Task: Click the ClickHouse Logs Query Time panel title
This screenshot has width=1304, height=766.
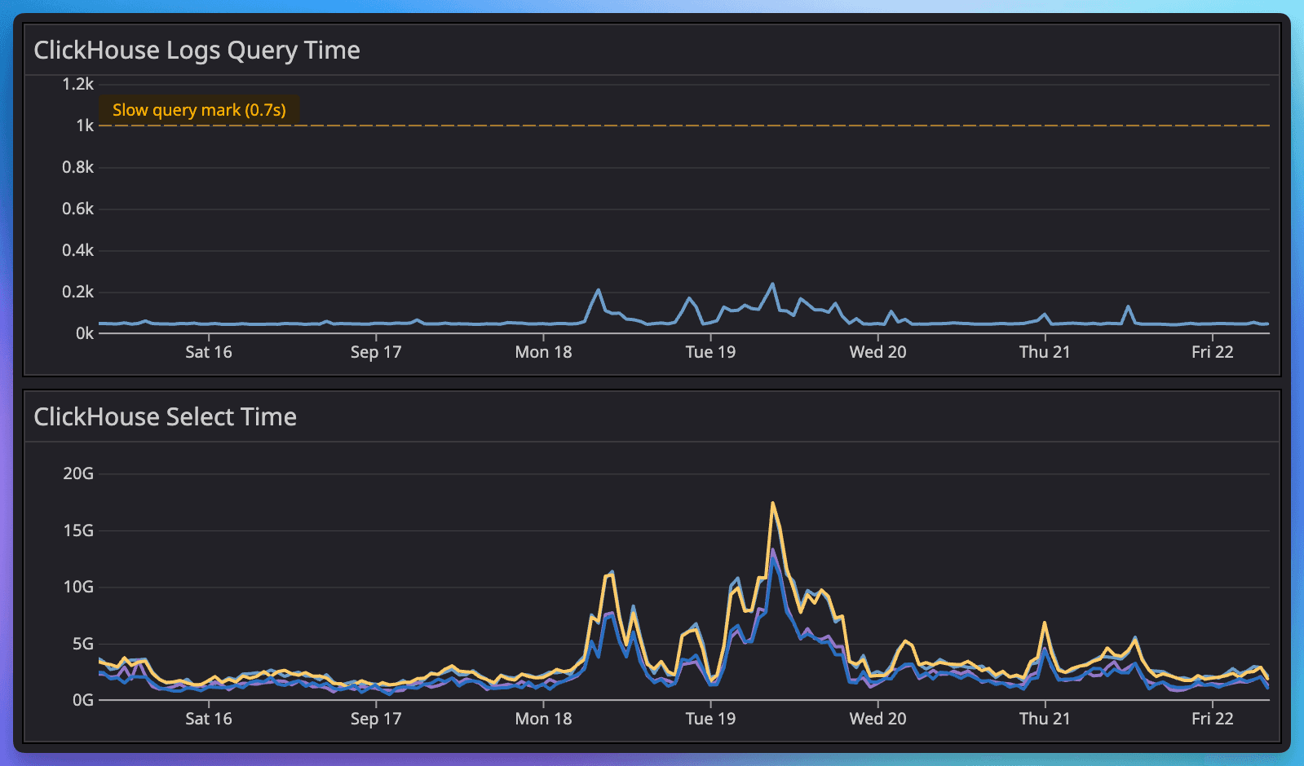Action: (197, 51)
